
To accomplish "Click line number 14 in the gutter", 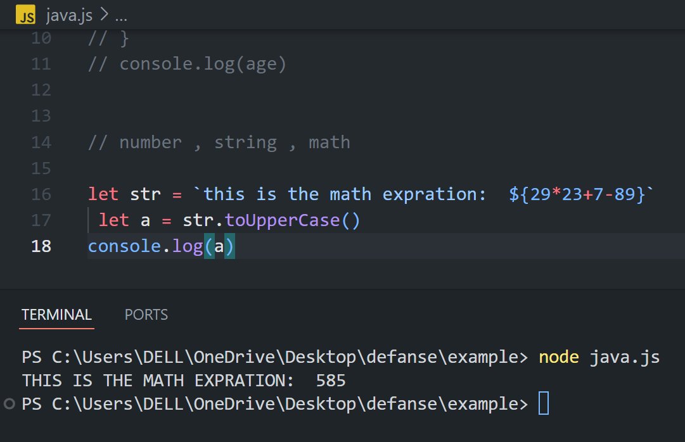I will coord(41,142).
